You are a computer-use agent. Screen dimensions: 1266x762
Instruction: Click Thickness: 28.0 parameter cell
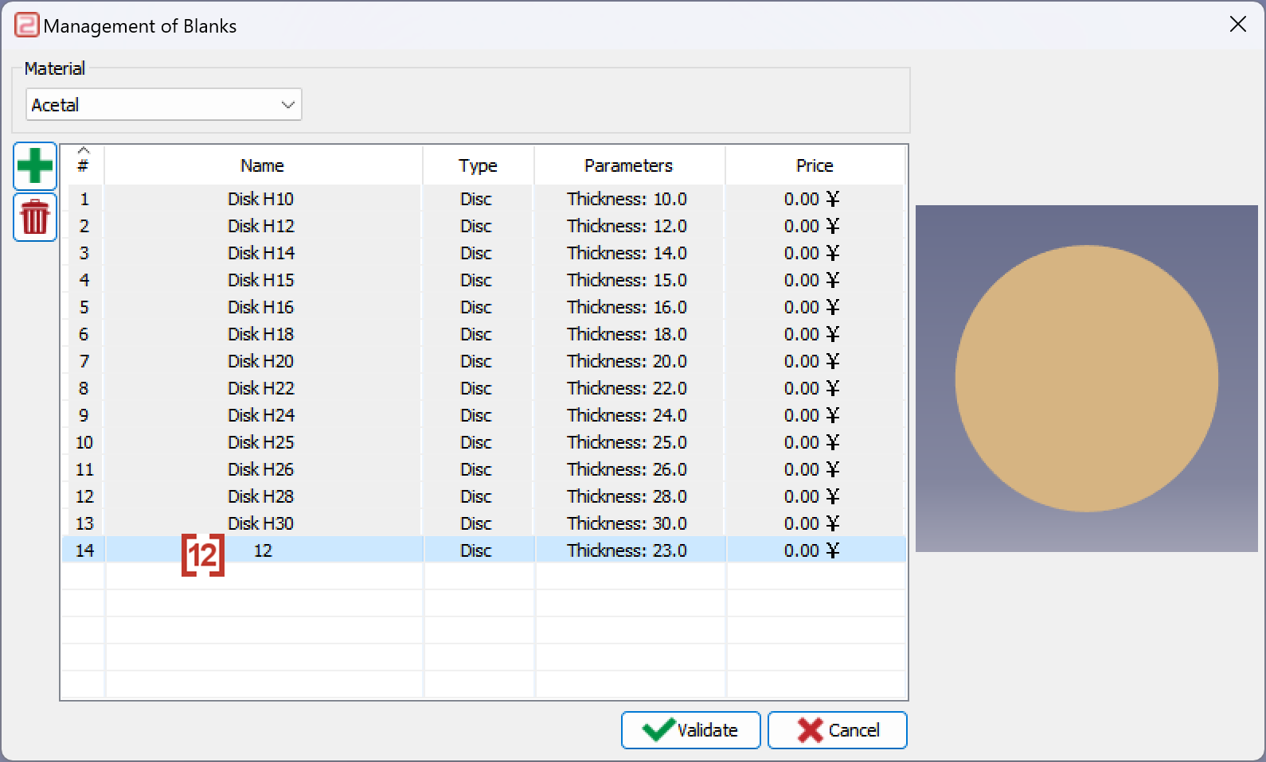[x=629, y=496]
